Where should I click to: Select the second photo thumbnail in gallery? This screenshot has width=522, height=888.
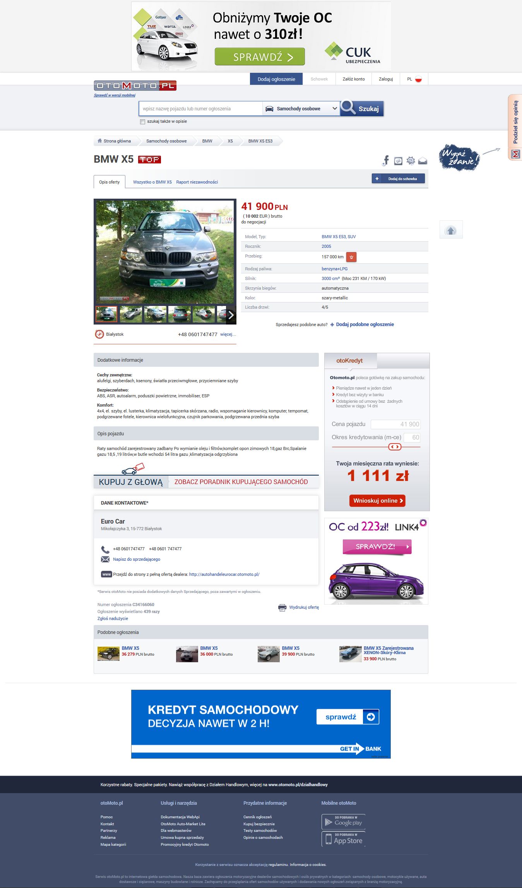click(131, 314)
